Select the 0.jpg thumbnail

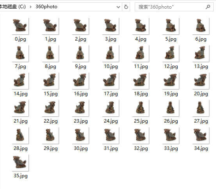coord(20,26)
